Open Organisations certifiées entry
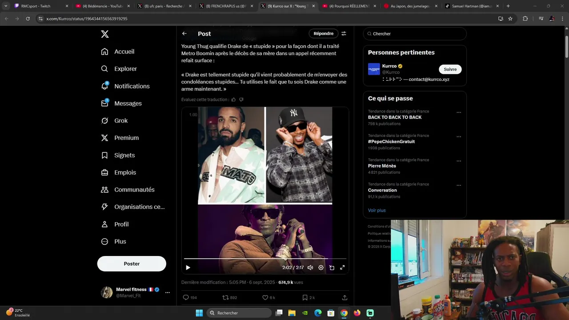This screenshot has width=569, height=320. [x=133, y=207]
